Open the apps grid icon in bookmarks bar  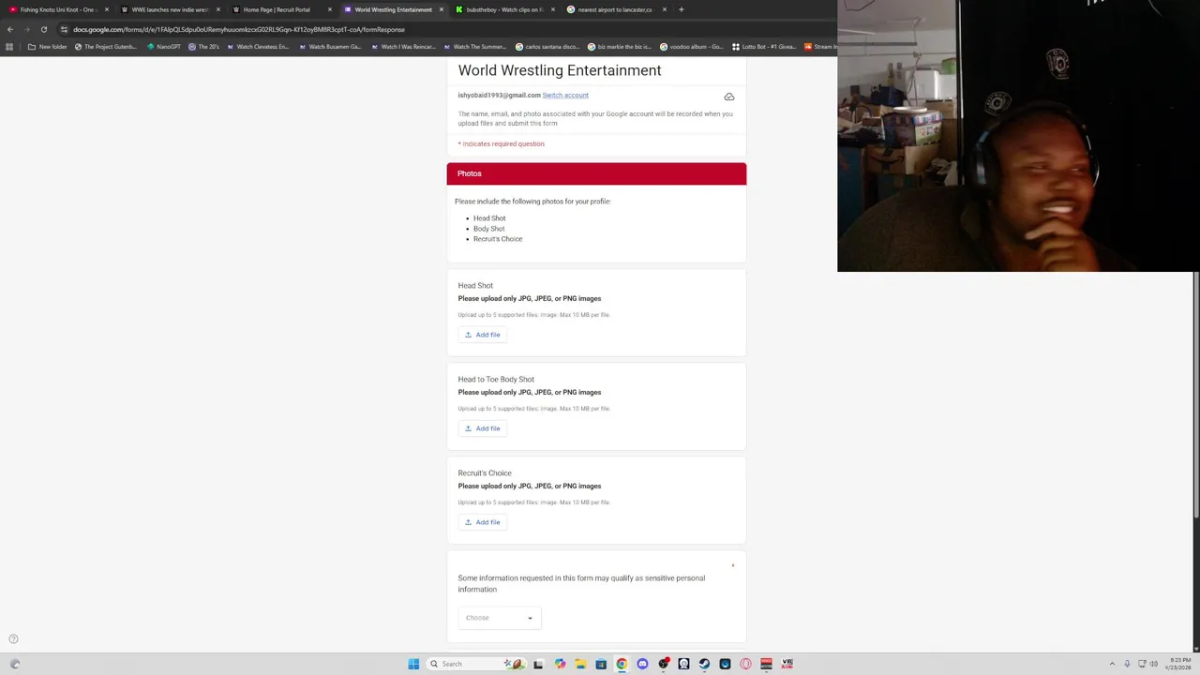tap(9, 47)
